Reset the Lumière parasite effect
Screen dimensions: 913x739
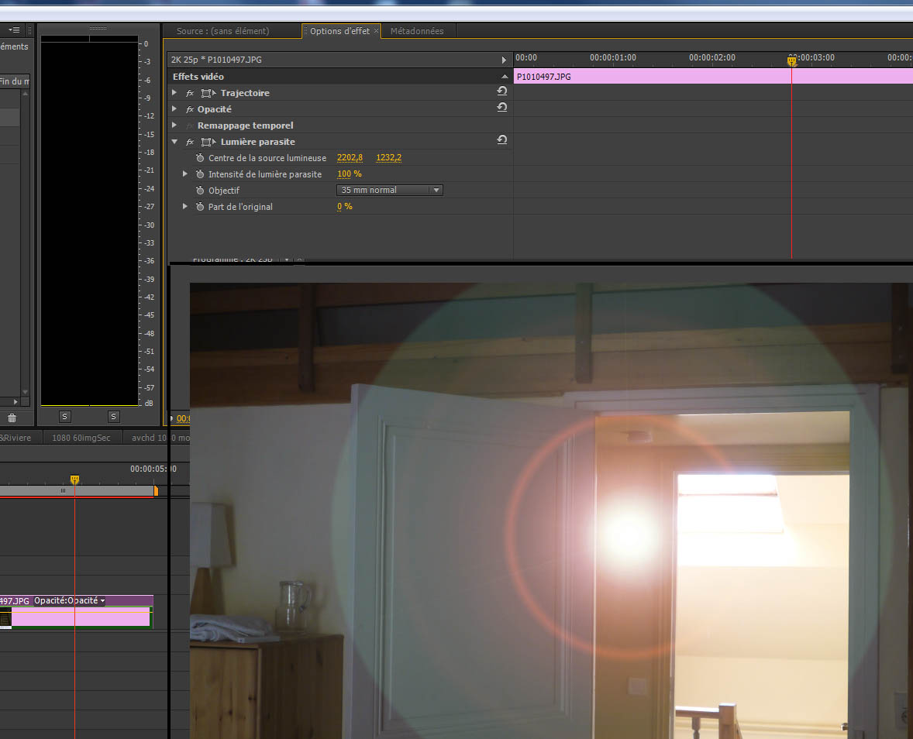point(502,139)
